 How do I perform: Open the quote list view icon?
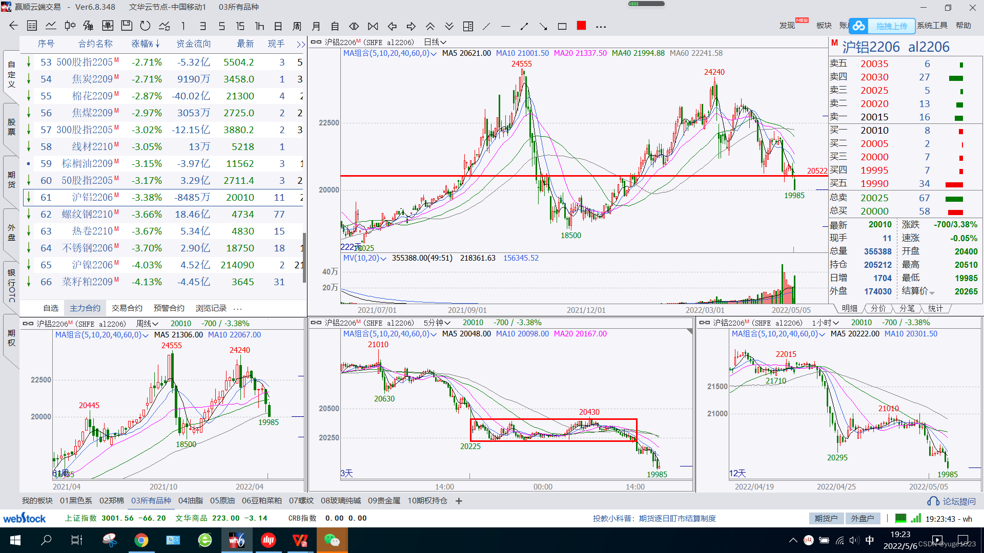click(x=32, y=26)
